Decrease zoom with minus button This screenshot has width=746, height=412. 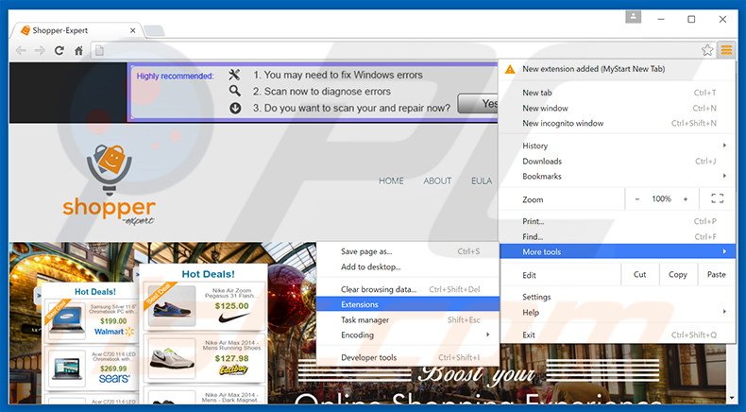(637, 199)
